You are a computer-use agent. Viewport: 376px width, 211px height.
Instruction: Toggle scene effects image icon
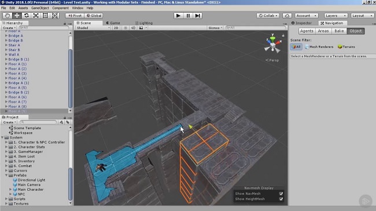pyautogui.click(x=141, y=28)
